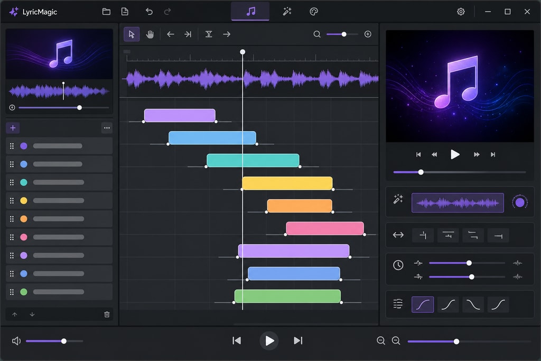Click the magic wand auto-sync icon in right panel
541x361 pixels.
tap(398, 199)
